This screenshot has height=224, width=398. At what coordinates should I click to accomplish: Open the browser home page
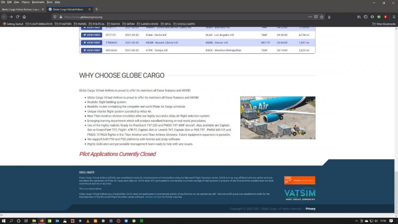coord(24,17)
